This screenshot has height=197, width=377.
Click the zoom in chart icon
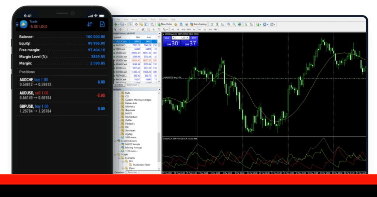point(229,24)
